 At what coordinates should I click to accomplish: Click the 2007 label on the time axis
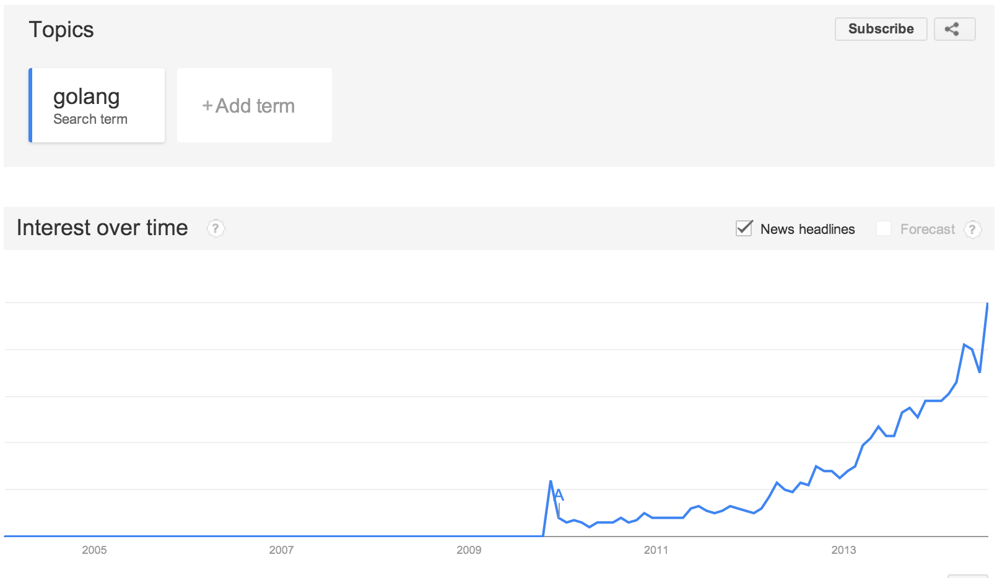coord(281,550)
